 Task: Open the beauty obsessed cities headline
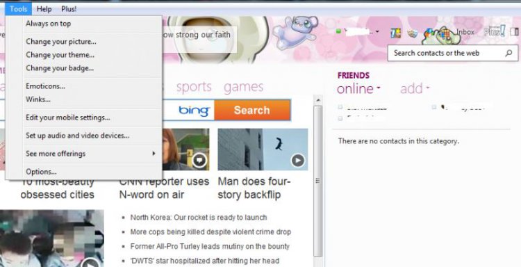(x=58, y=188)
